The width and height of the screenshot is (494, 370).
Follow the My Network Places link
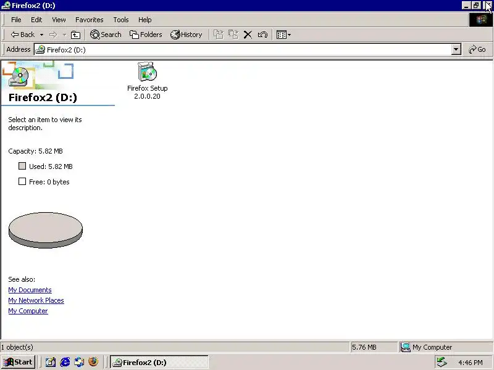pyautogui.click(x=36, y=300)
